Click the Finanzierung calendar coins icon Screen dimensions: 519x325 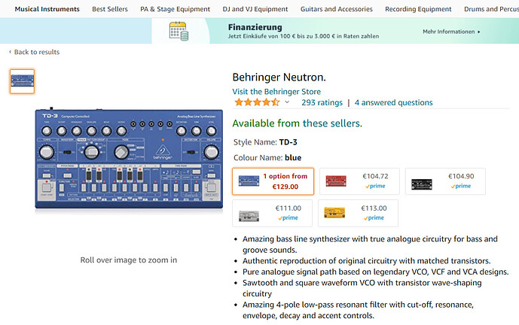pos(179,32)
